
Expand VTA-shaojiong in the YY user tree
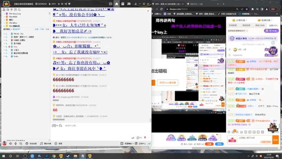click(4, 14)
